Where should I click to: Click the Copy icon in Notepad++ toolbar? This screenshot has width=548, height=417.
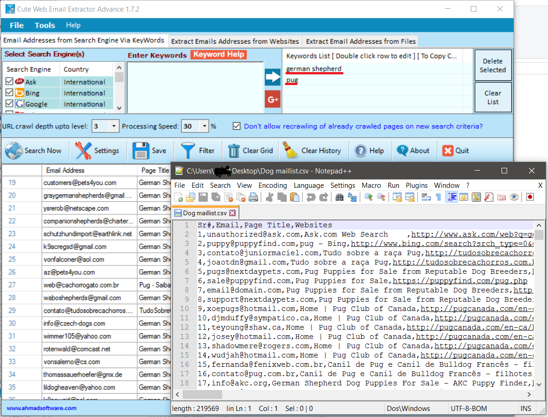pyautogui.click(x=282, y=198)
